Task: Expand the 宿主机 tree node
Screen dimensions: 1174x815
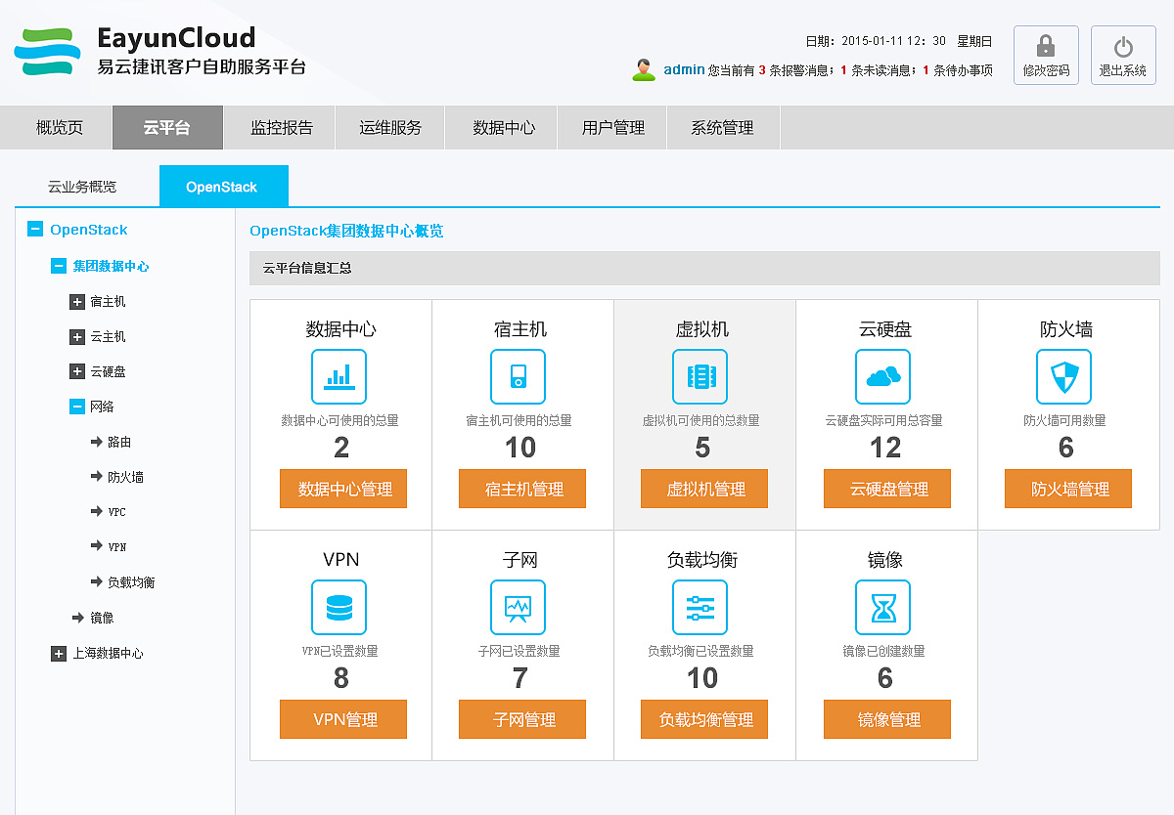Action: (78, 301)
